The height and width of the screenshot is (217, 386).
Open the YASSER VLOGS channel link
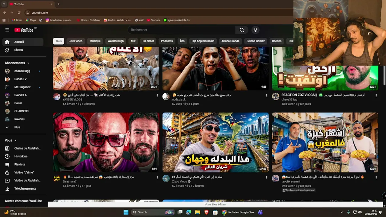tap(72, 99)
